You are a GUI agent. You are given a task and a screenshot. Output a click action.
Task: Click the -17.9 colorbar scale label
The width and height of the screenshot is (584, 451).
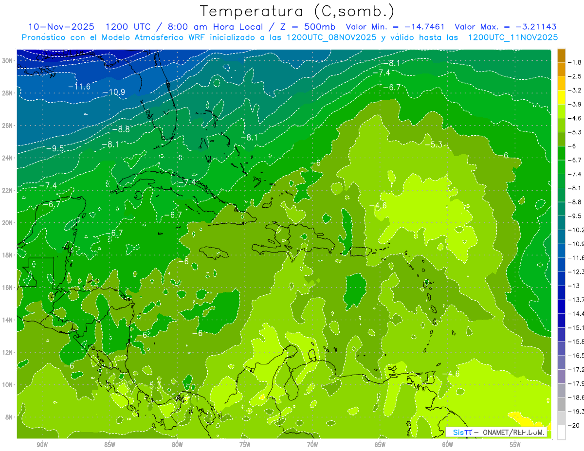(x=576, y=383)
